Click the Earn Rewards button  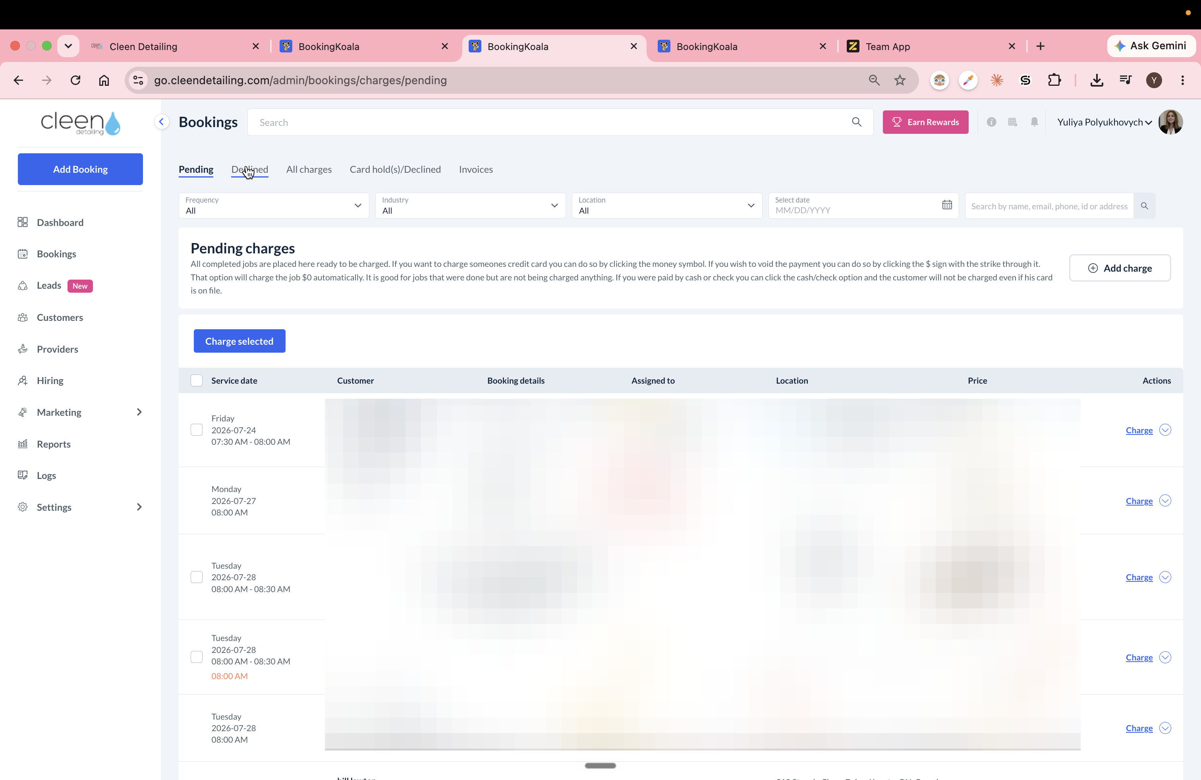(925, 122)
